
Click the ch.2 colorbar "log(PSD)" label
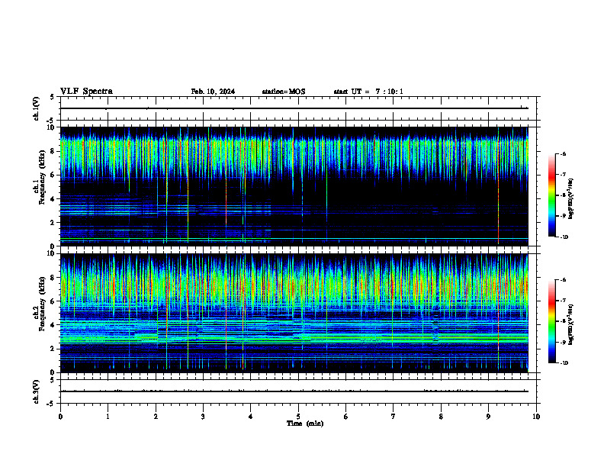[x=570, y=324]
